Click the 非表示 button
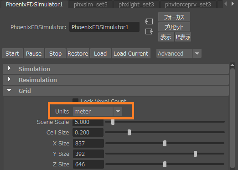 click(183, 37)
